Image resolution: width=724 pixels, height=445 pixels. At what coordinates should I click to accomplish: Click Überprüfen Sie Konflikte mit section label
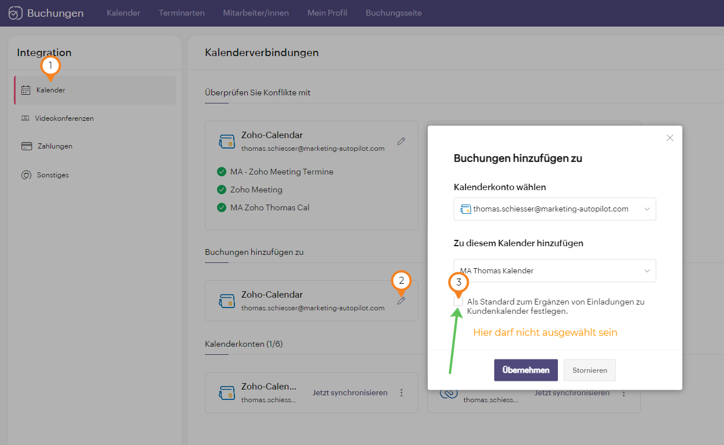coord(258,92)
